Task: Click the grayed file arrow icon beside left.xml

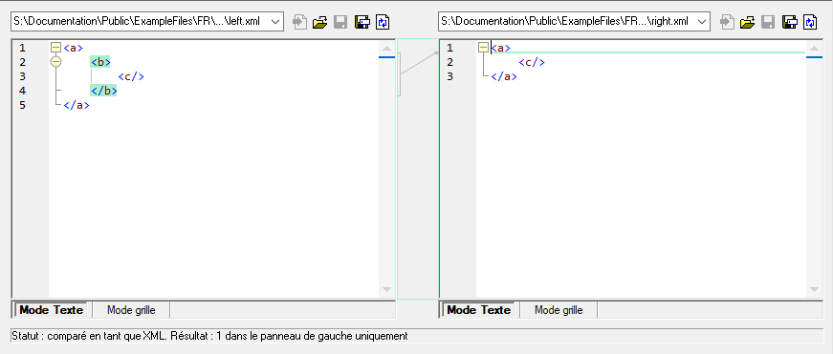Action: (x=300, y=22)
